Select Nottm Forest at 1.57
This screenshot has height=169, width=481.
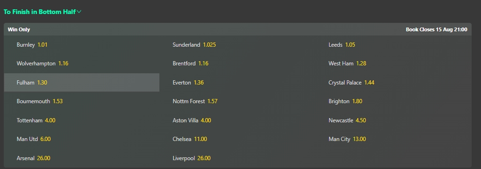click(237, 101)
